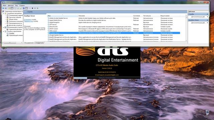Click the Общие папки folder icon
Viewport: 214px width, 120px height.
[x=7, y=19]
